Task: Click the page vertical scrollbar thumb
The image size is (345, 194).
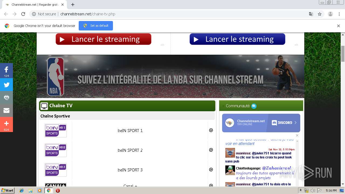Action: [x=343, y=54]
